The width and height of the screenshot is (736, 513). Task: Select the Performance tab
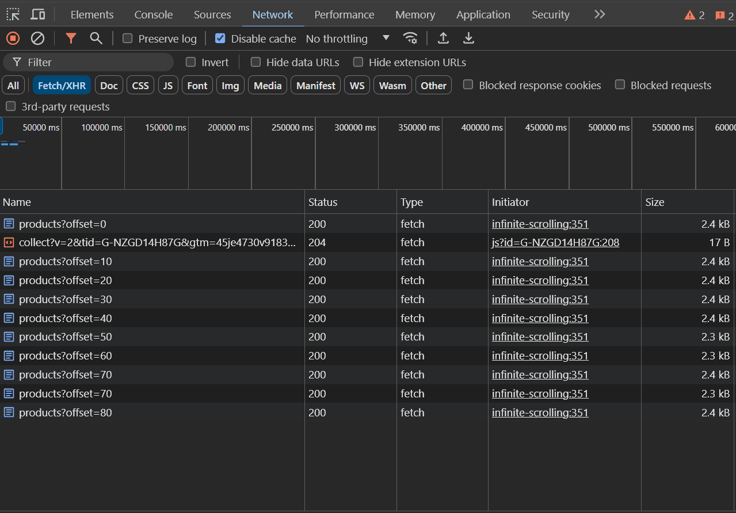(344, 15)
